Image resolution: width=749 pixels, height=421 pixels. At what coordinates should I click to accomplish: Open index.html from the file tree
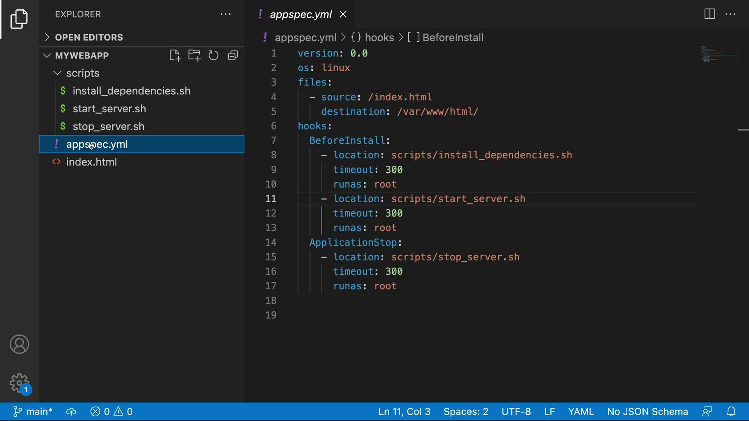91,162
